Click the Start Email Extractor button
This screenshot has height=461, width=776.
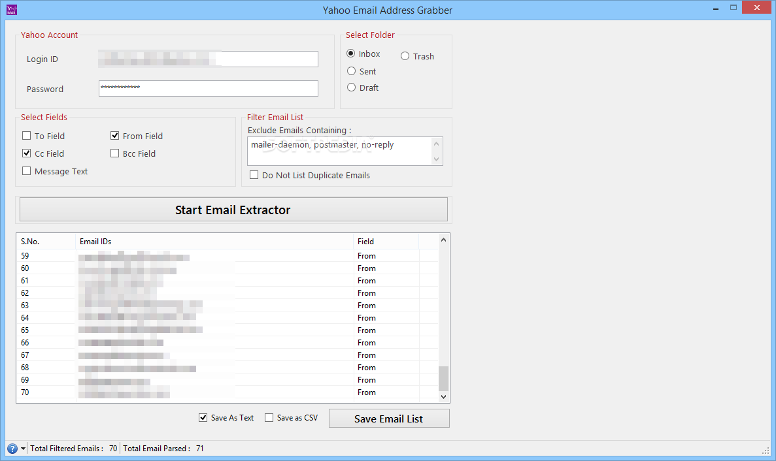tap(233, 210)
